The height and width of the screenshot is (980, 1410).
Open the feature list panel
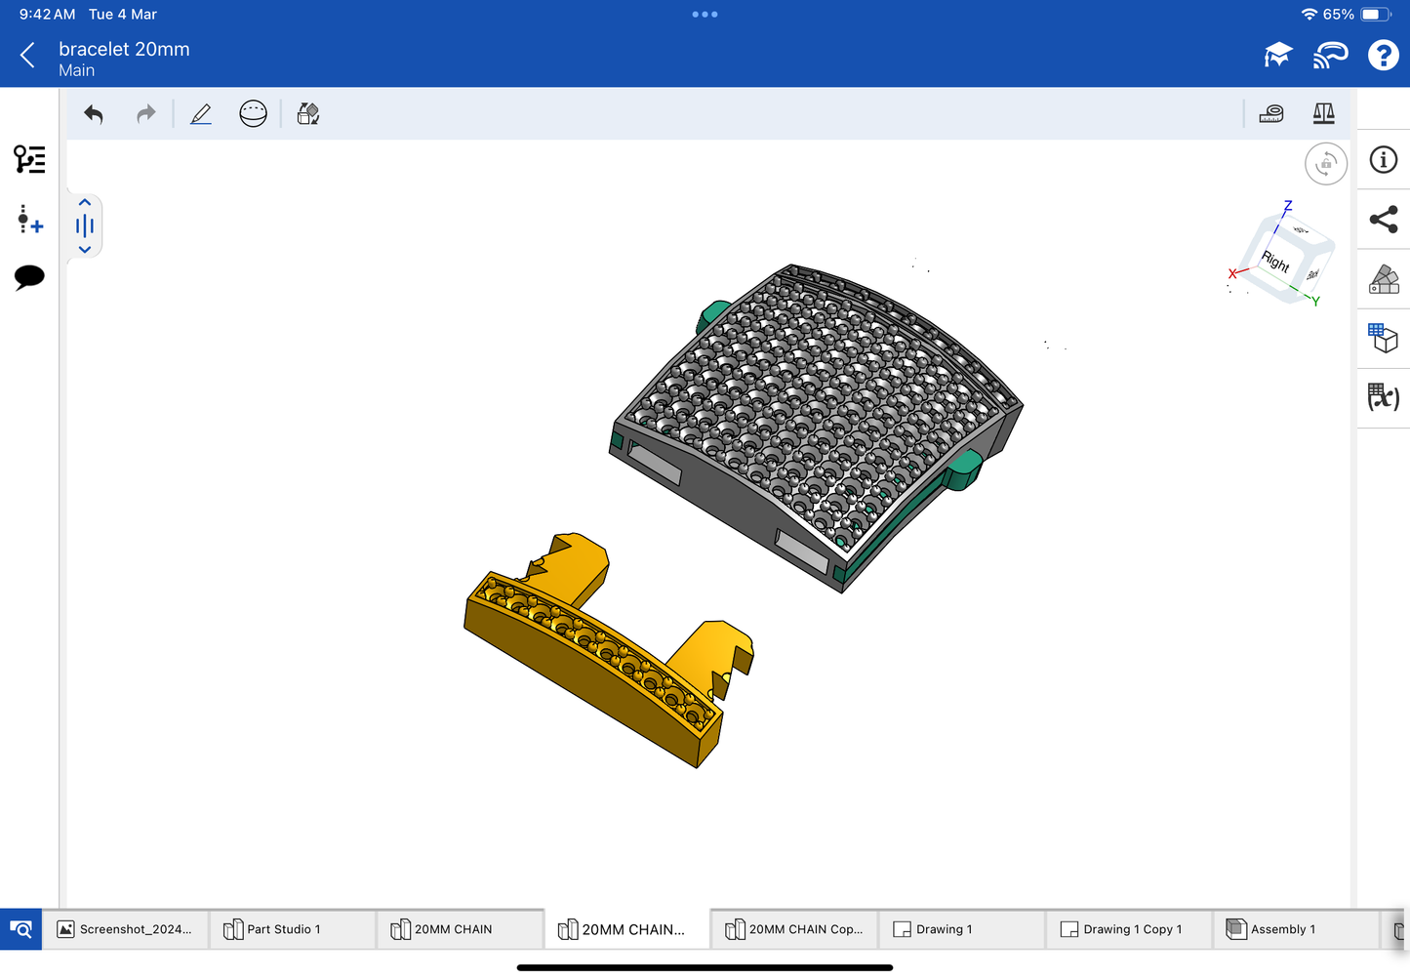click(29, 159)
